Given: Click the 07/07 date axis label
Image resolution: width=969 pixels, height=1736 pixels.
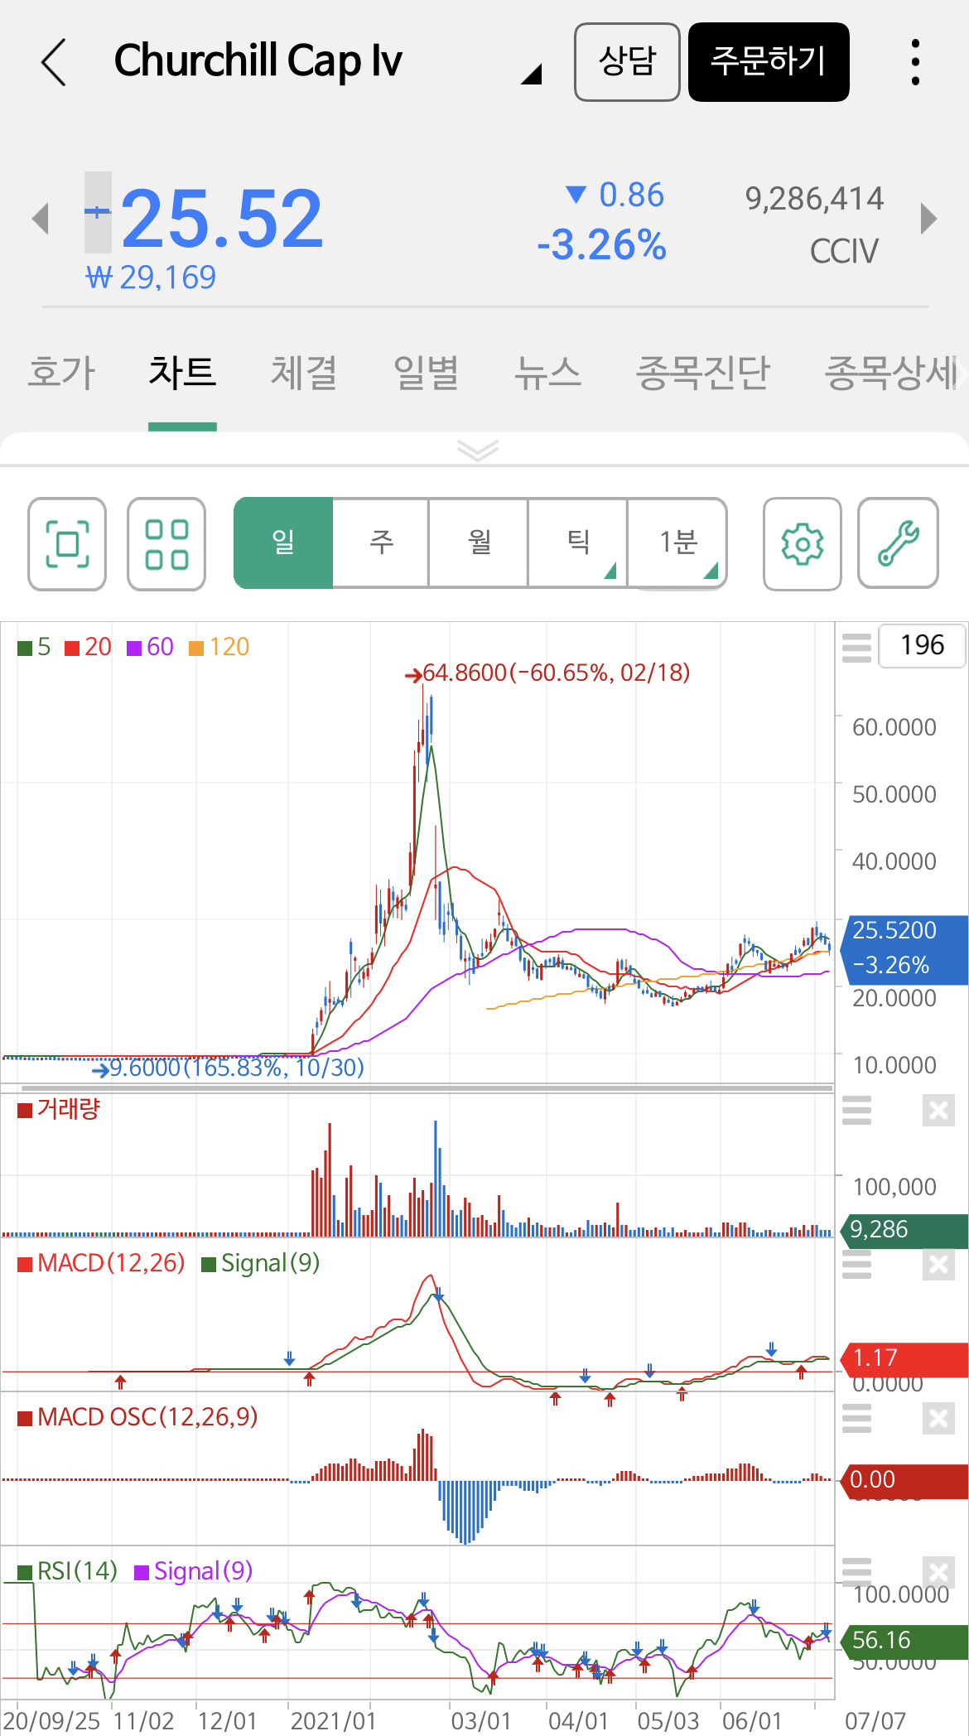Looking at the screenshot, I should tap(875, 1721).
